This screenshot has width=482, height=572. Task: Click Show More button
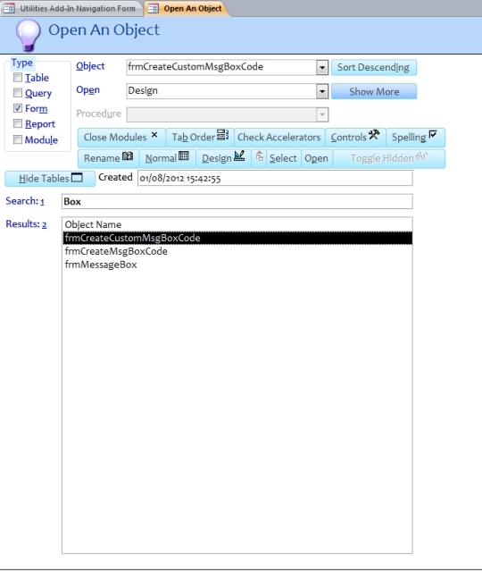click(x=374, y=91)
